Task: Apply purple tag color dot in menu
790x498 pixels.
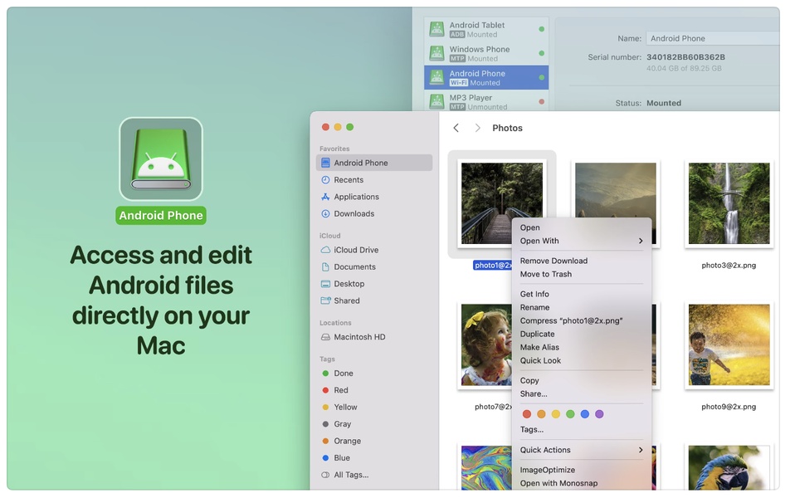Action: point(599,414)
